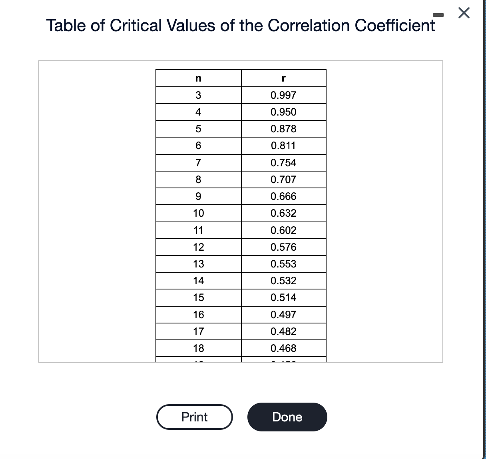This screenshot has width=486, height=459.
Task: Select the row where n equals 18
Action: [199, 348]
